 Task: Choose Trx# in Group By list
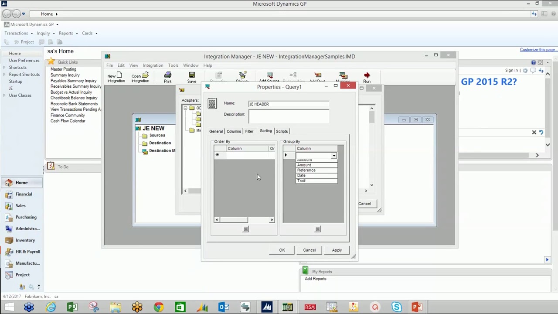pos(316,181)
